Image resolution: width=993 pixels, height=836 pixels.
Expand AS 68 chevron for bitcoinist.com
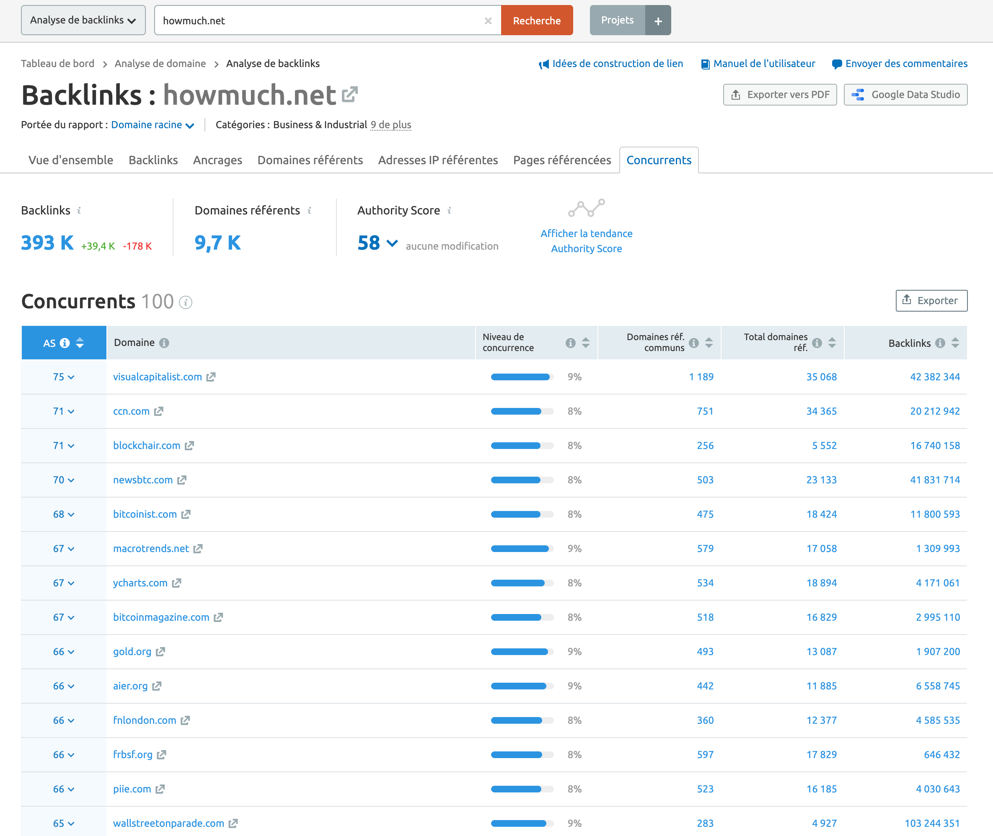click(71, 515)
